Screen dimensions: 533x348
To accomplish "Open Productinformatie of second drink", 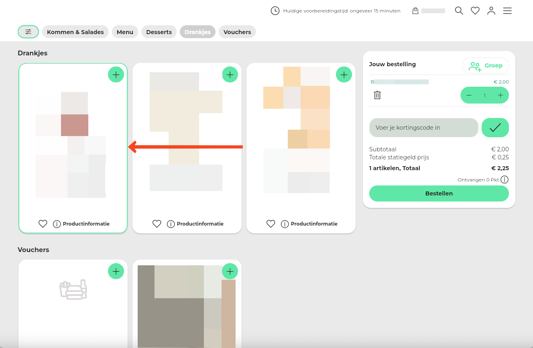I will (x=196, y=224).
